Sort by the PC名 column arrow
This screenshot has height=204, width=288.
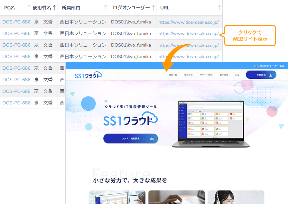coord(29,8)
